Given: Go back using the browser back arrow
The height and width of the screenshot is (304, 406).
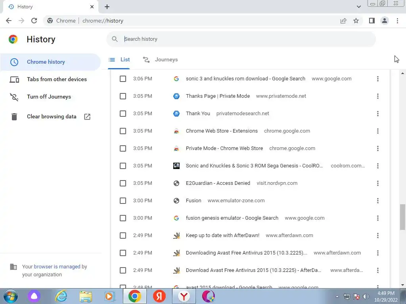Looking at the screenshot, I should click(9, 21).
